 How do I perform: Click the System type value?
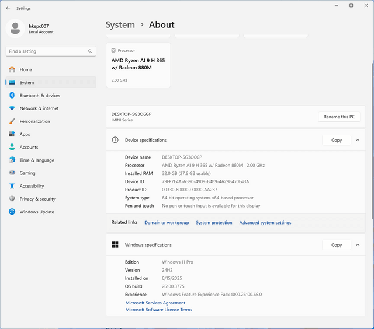click(207, 198)
